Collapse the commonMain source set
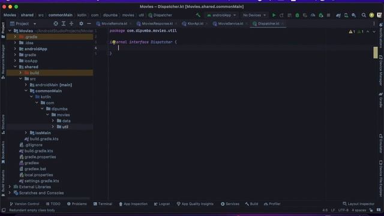The image size is (384, 216). click(26, 91)
